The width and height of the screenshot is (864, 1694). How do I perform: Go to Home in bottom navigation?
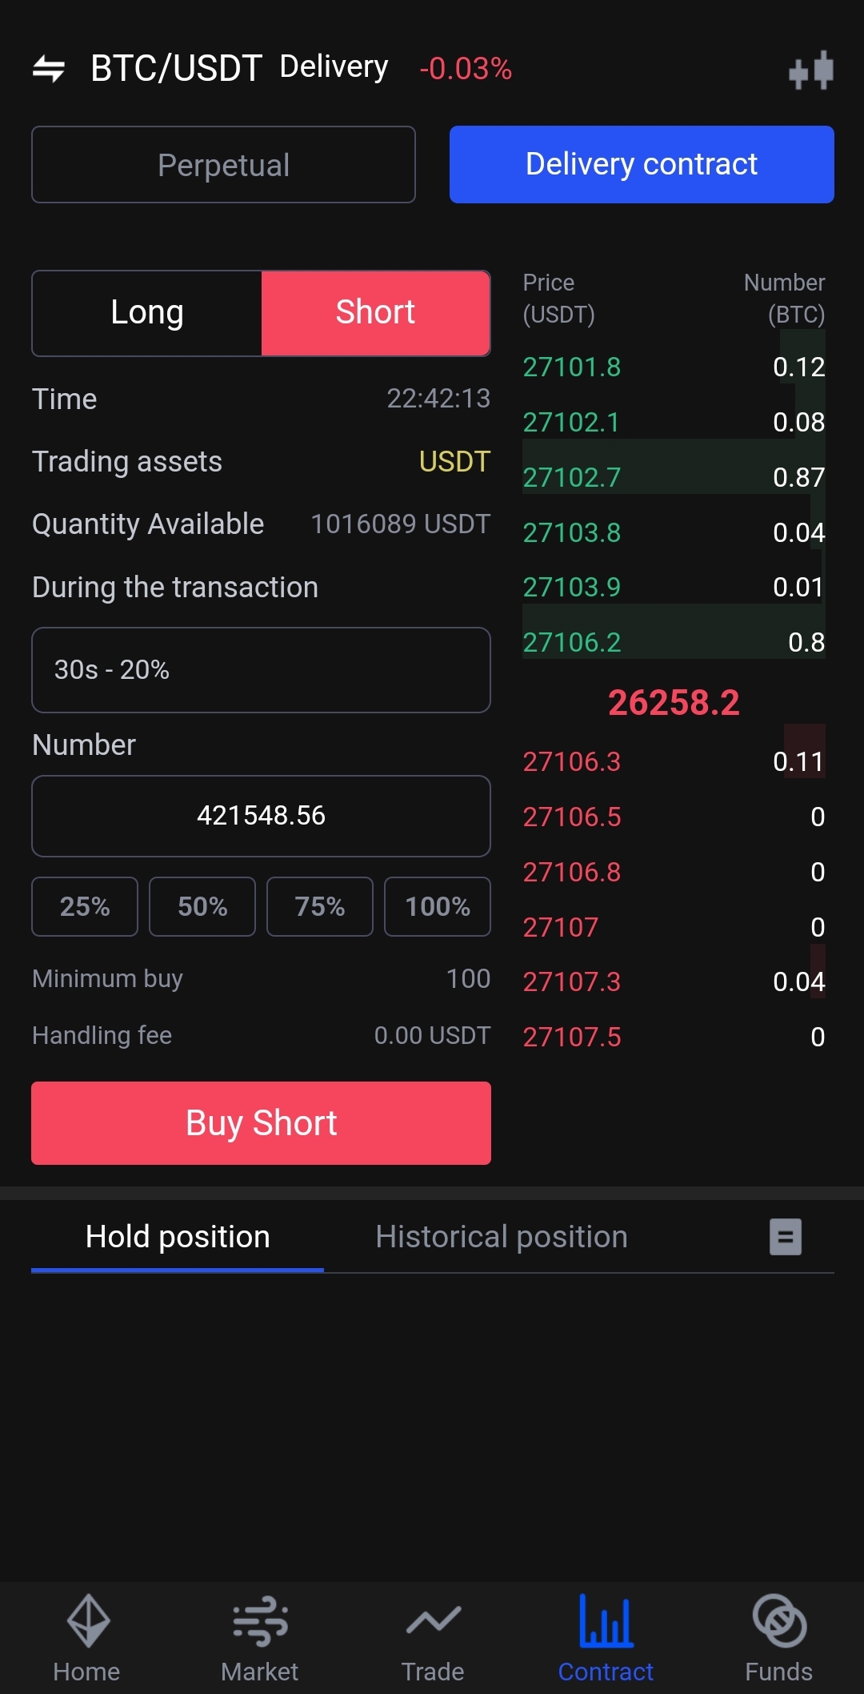(86, 1638)
